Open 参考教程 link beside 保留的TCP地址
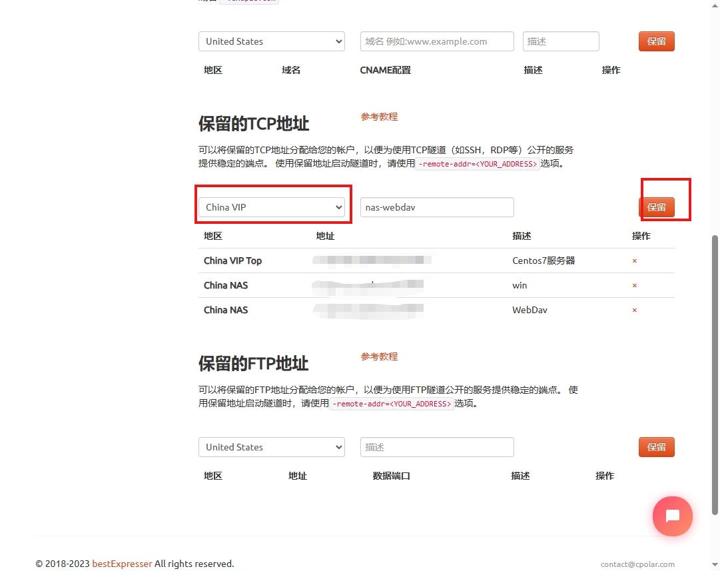This screenshot has height=571, width=720. 379,117
